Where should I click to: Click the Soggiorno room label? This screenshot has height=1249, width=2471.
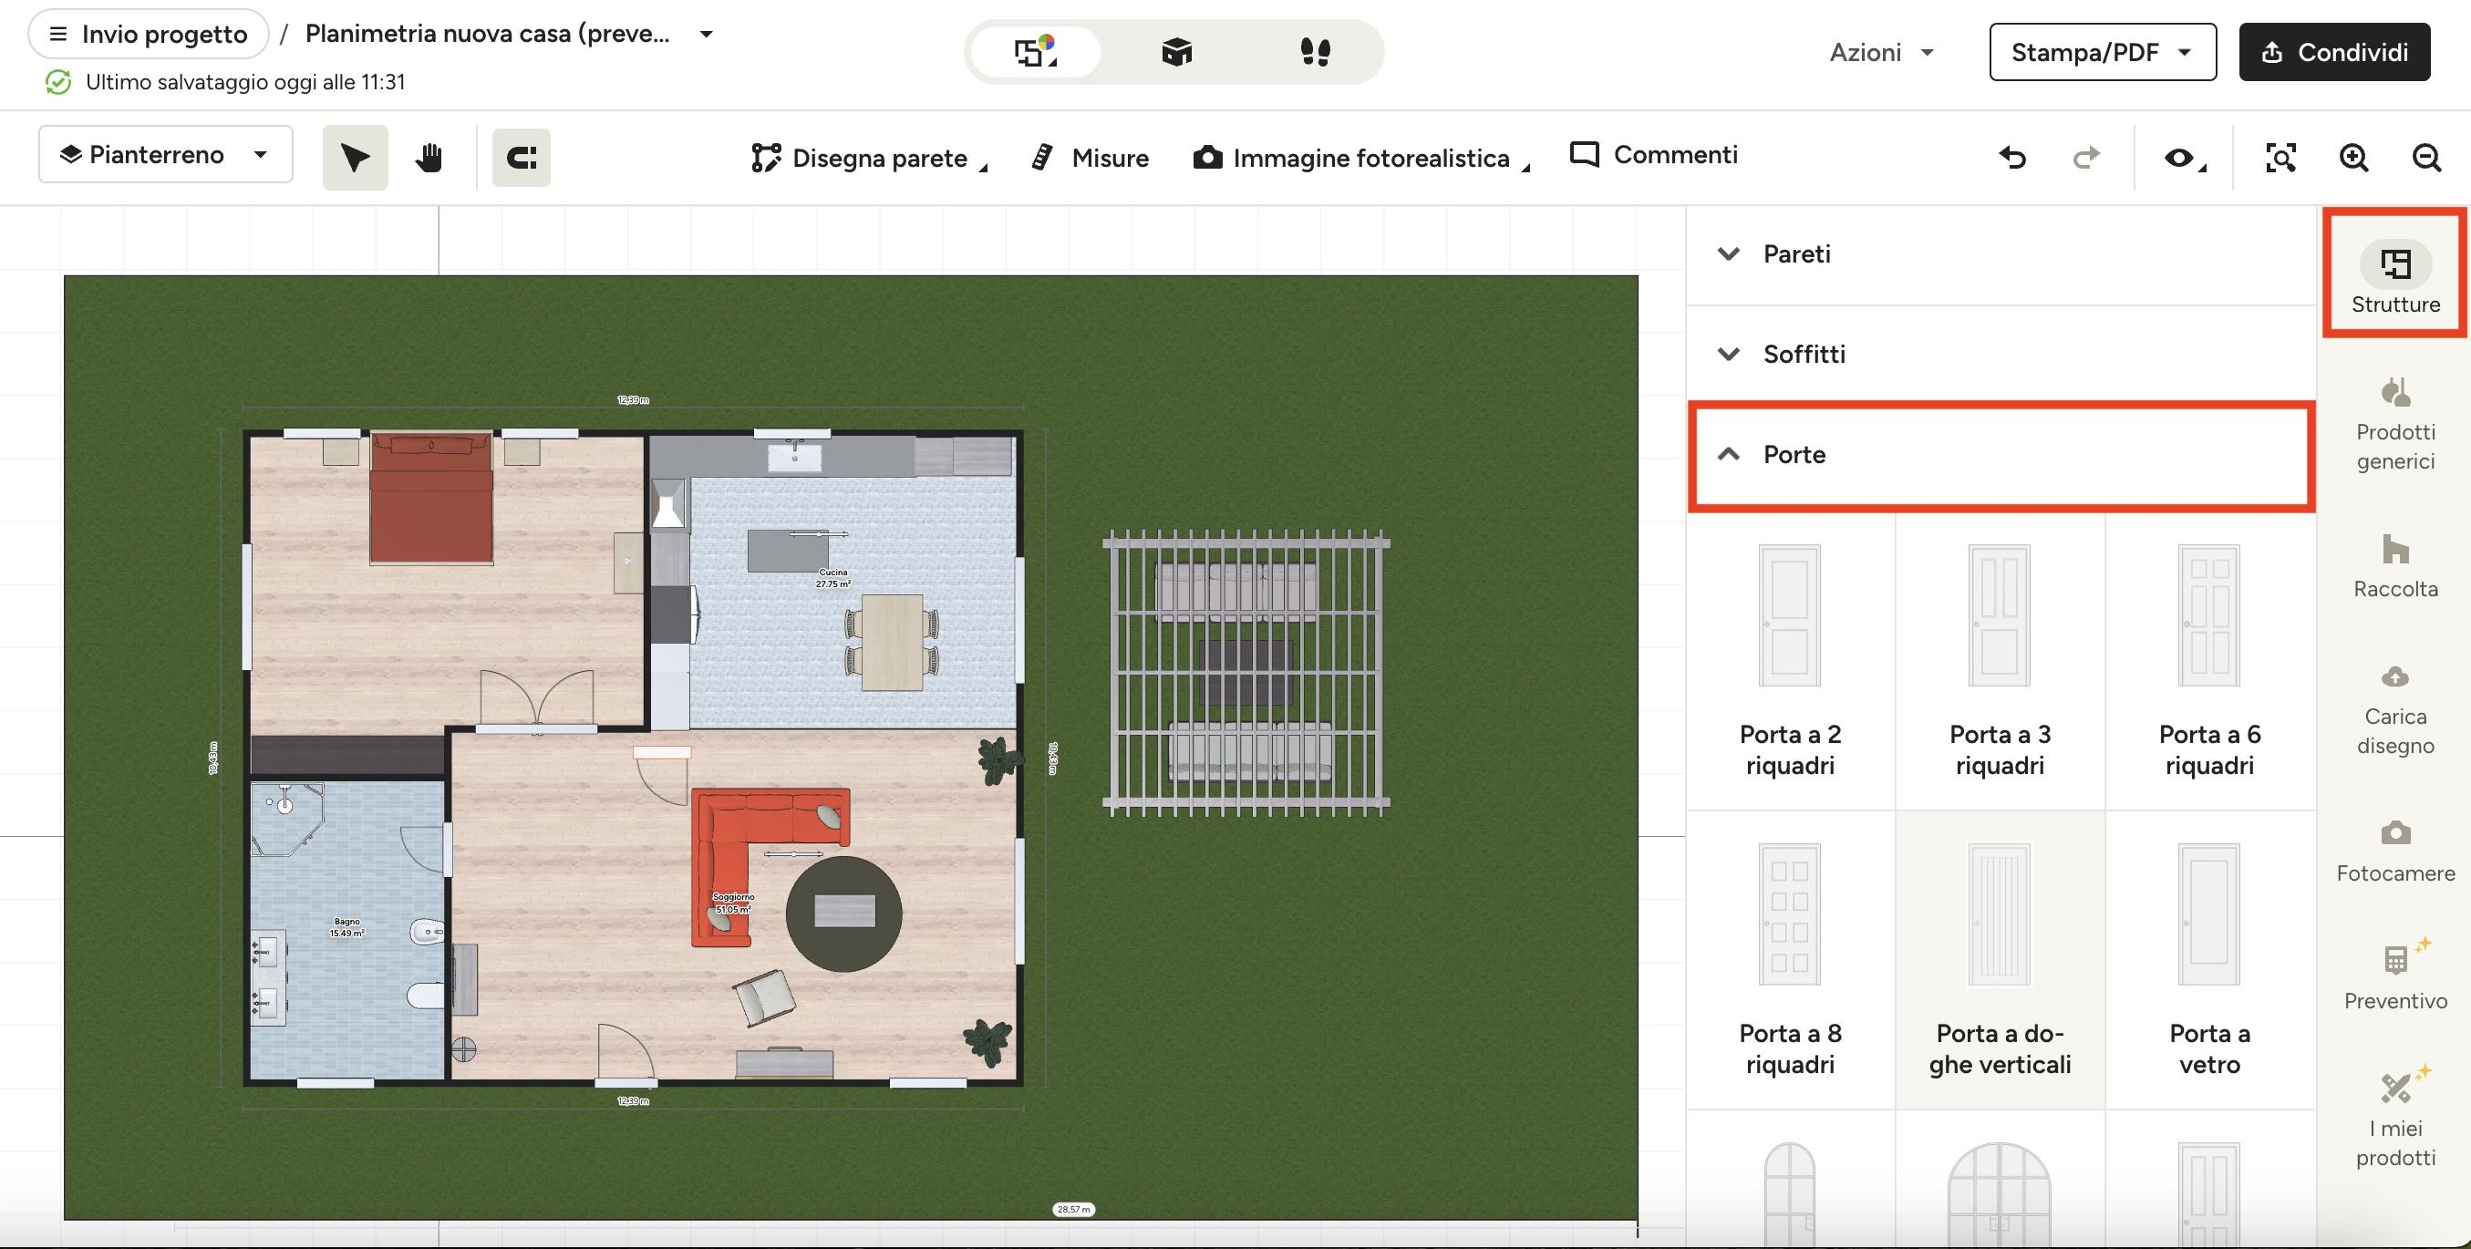[x=733, y=903]
